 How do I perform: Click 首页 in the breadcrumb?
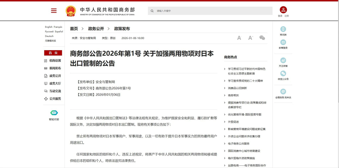tap(74, 29)
